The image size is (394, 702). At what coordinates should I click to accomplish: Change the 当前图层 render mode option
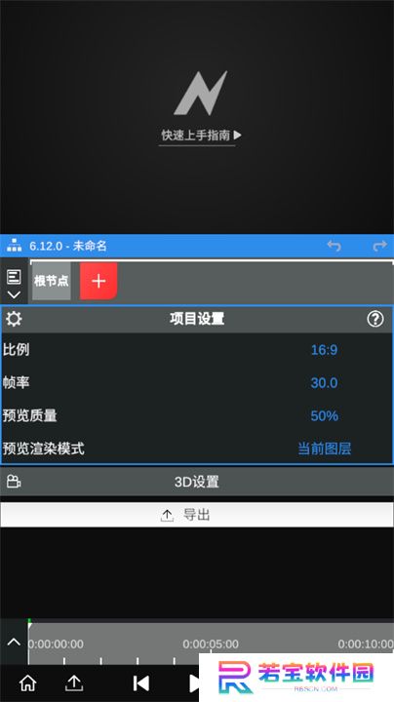(325, 448)
